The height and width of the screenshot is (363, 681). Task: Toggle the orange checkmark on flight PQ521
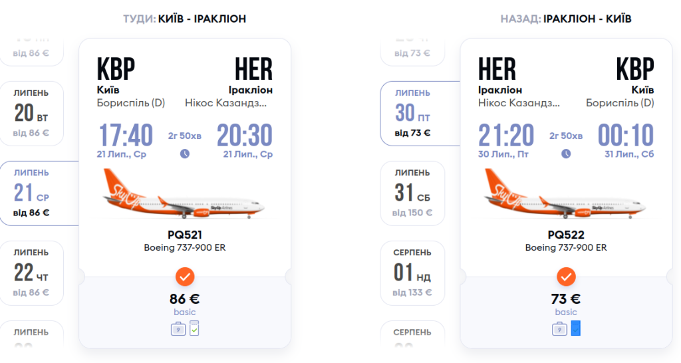coord(185,276)
